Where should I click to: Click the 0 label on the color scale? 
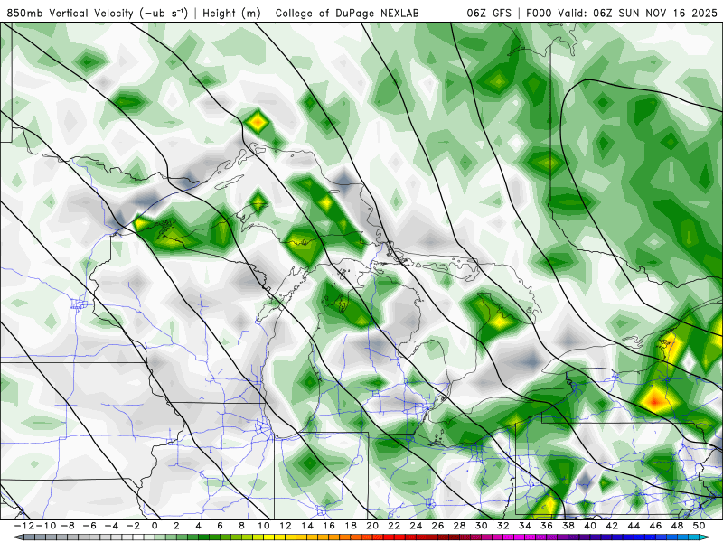pyautogui.click(x=155, y=526)
